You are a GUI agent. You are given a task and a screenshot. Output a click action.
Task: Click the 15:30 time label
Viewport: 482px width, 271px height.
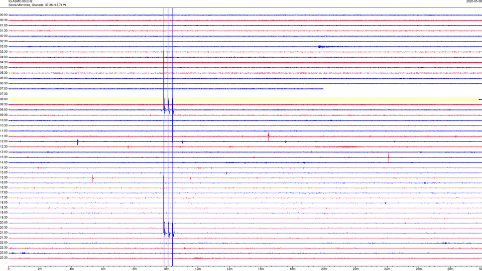coord(4,178)
